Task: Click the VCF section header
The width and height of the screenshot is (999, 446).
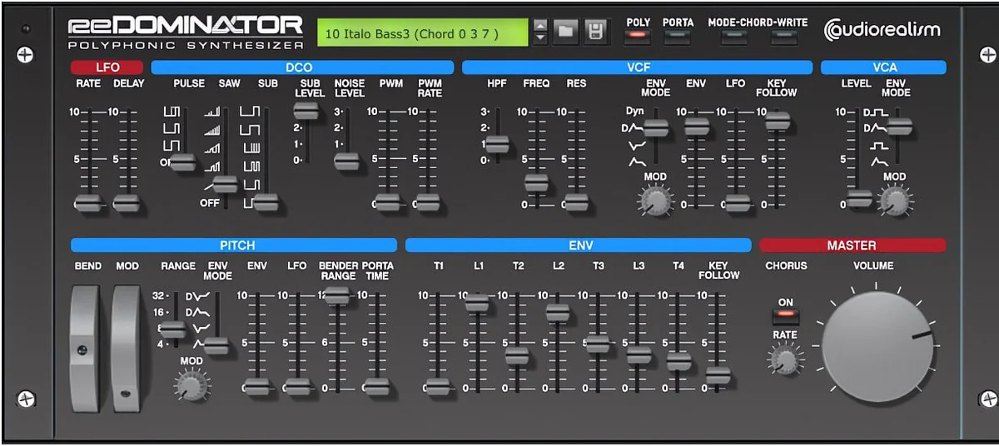Action: [638, 67]
